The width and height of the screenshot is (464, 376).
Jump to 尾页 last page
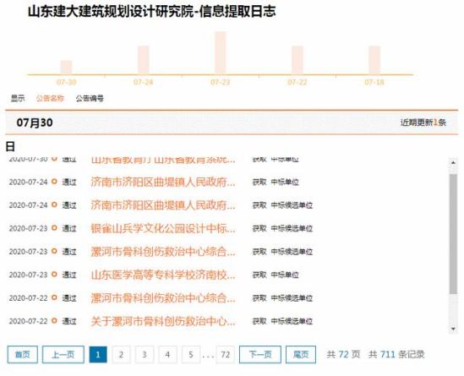pos(301,354)
